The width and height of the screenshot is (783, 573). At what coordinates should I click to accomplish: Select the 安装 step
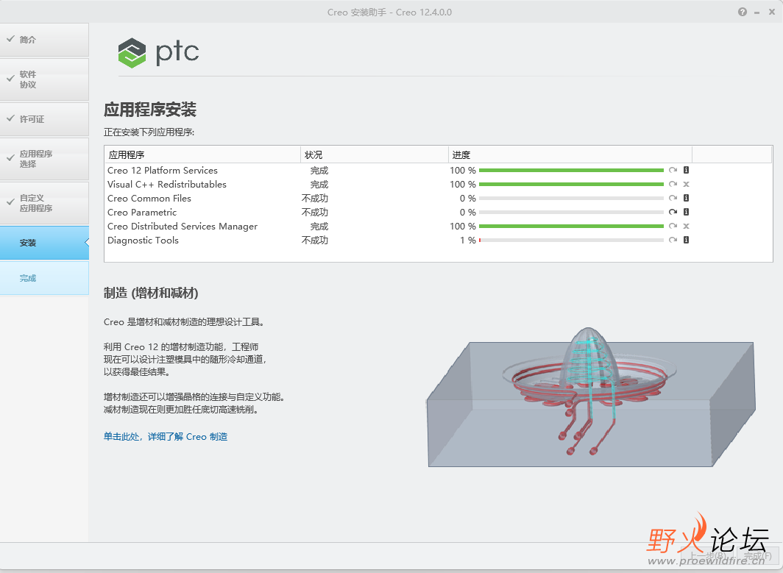(44, 243)
